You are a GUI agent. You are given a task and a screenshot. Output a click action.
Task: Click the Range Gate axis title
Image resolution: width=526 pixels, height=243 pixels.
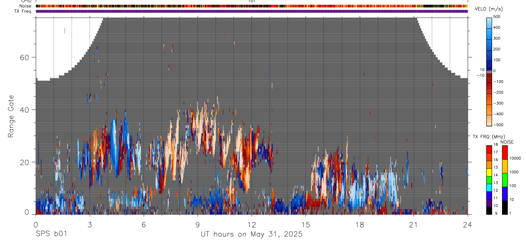pyautogui.click(x=12, y=116)
